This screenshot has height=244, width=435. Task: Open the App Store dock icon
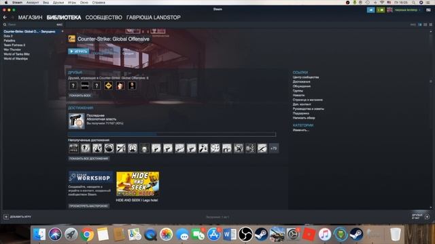(213, 235)
